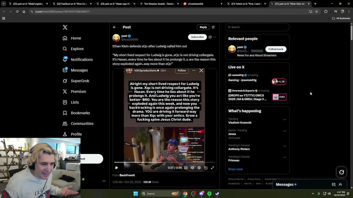Open Vladimir Kramnik trend options
This screenshot has height=198, width=353.
pyautogui.click(x=285, y=120)
